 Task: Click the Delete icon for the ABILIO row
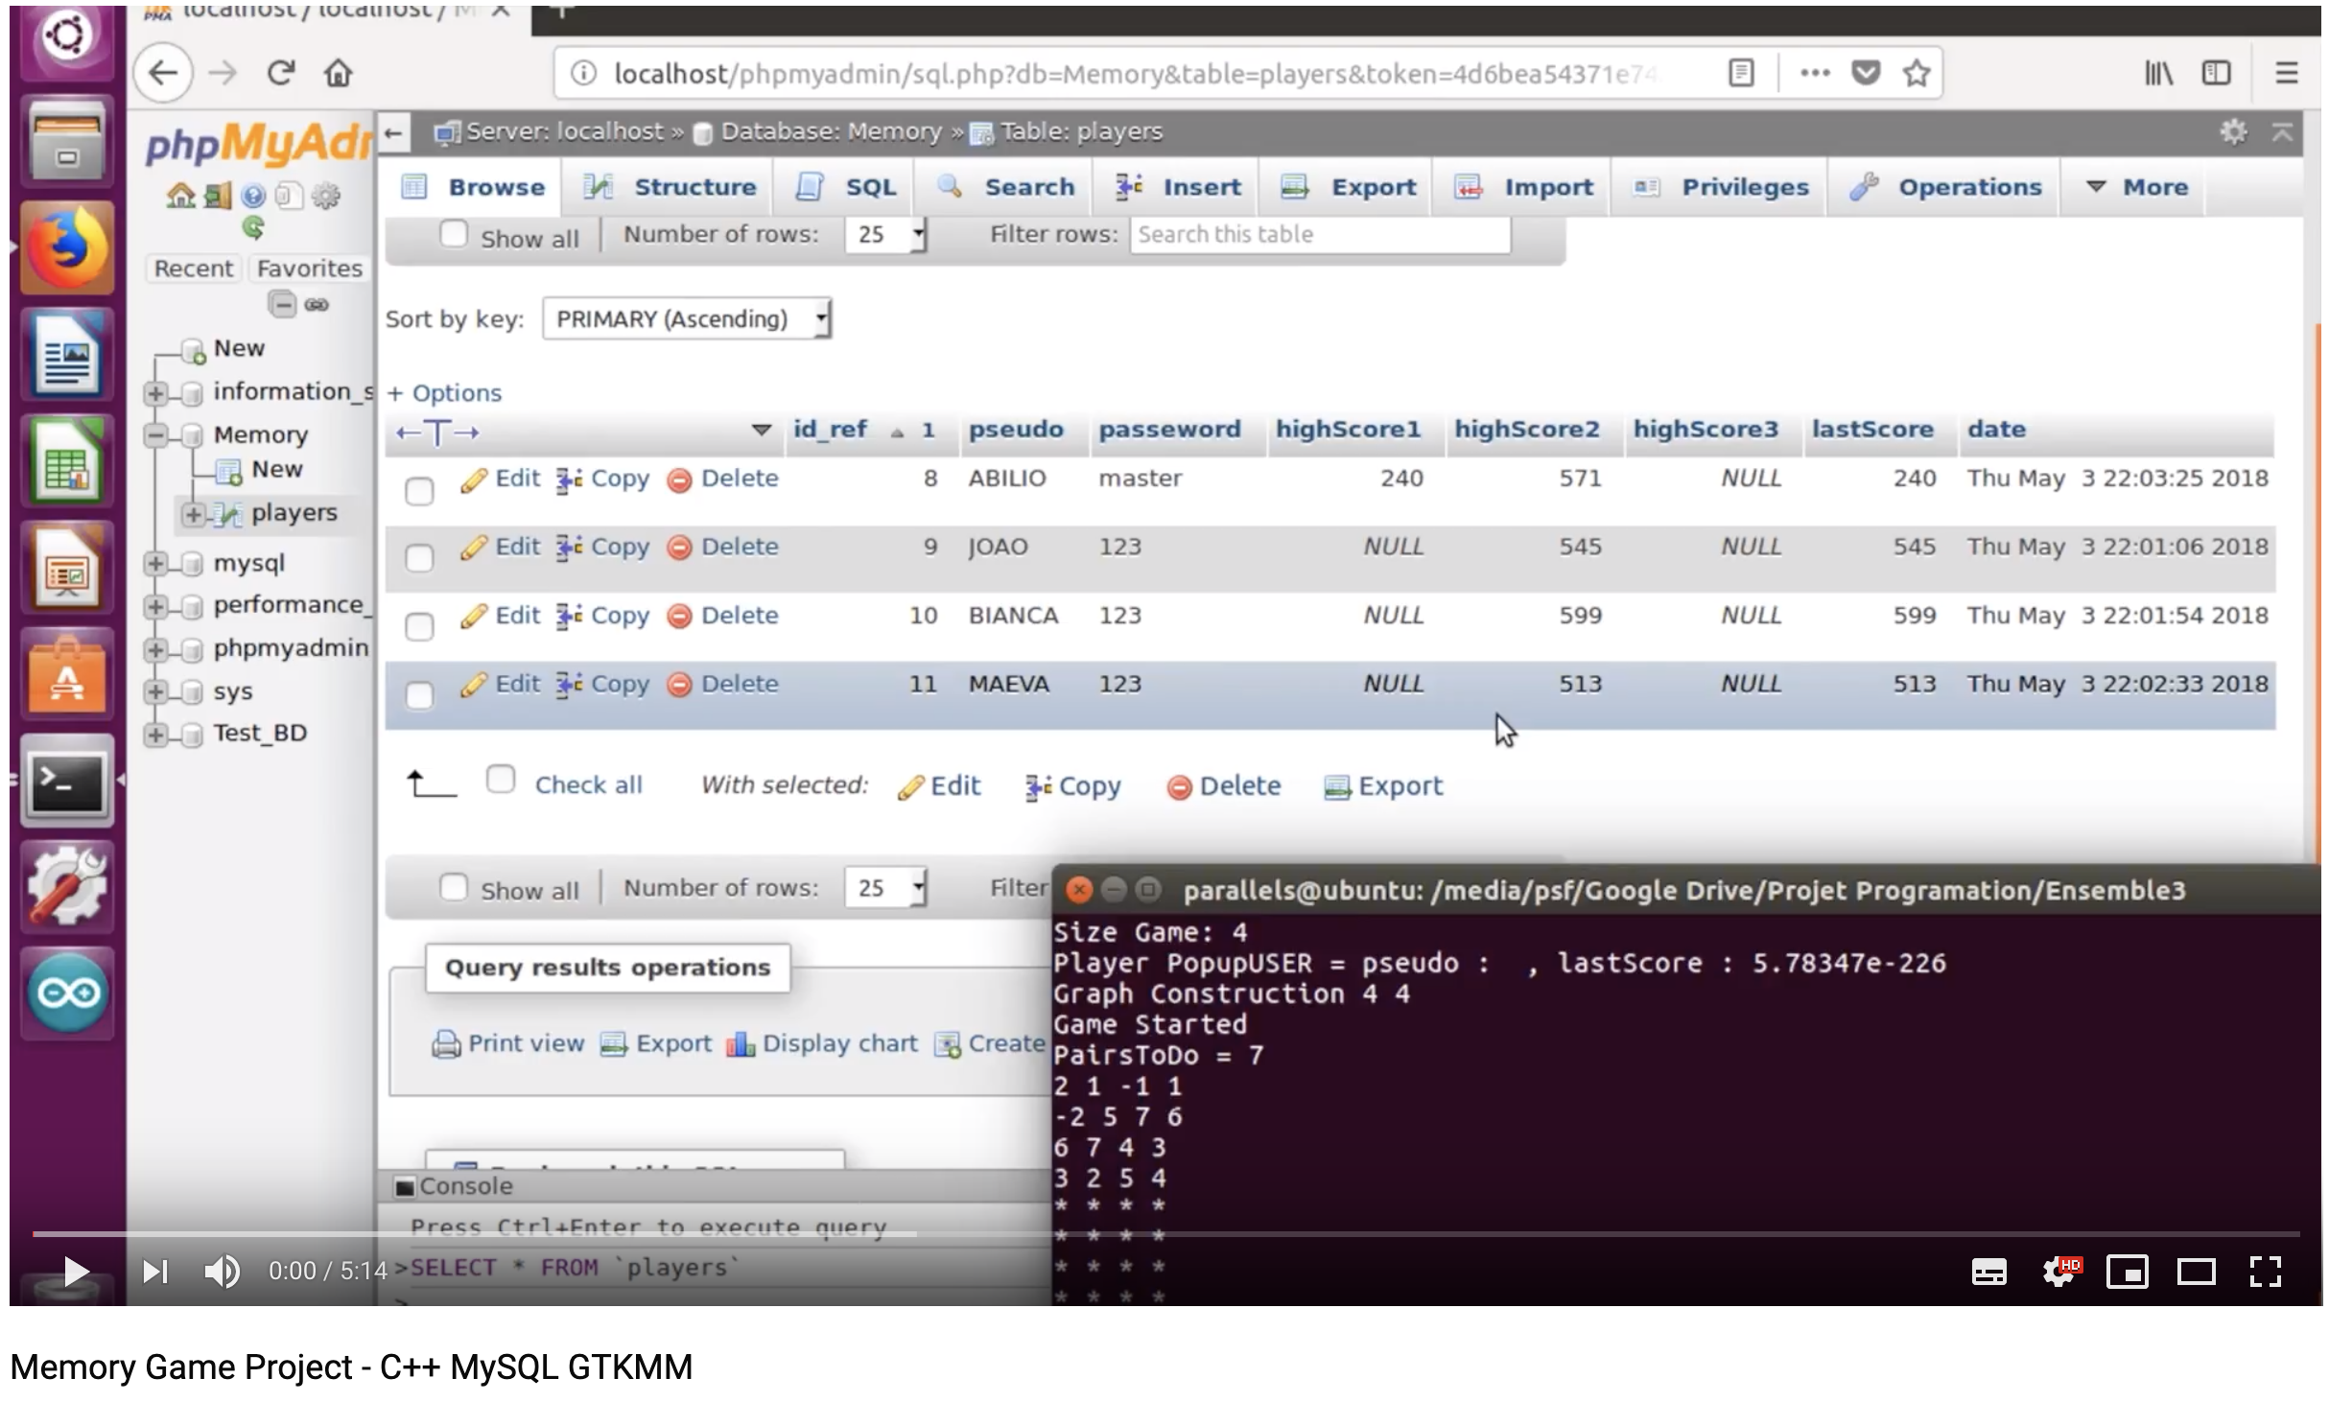(680, 479)
